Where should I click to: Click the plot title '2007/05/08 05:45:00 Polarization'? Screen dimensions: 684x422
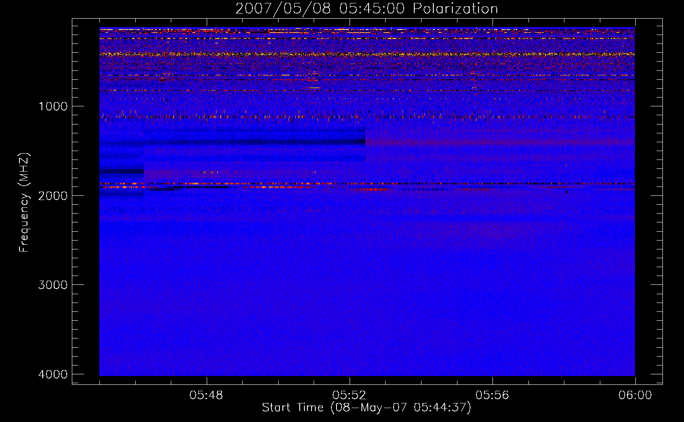(367, 9)
